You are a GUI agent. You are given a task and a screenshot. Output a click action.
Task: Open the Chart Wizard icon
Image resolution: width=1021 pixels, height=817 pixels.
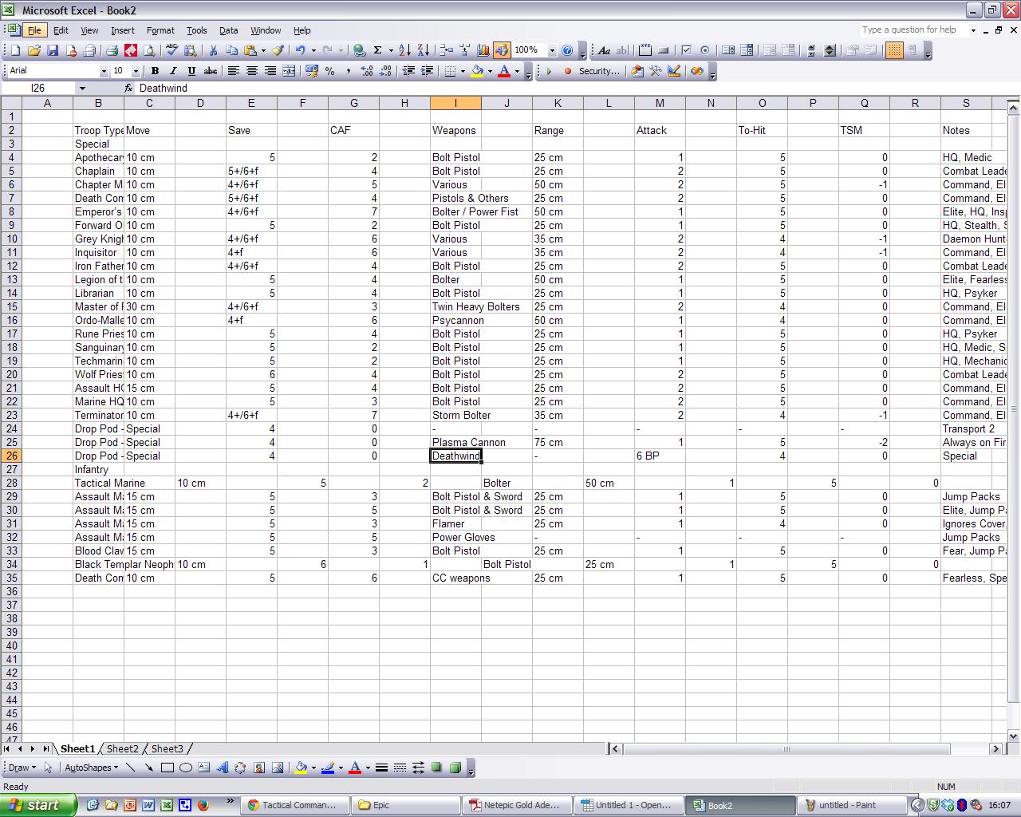pyautogui.click(x=483, y=50)
